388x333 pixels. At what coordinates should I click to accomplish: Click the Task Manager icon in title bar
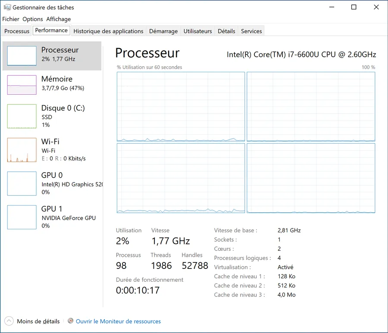coord(7,7)
